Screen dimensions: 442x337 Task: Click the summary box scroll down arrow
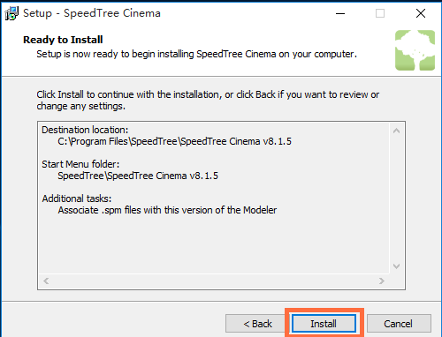396,266
